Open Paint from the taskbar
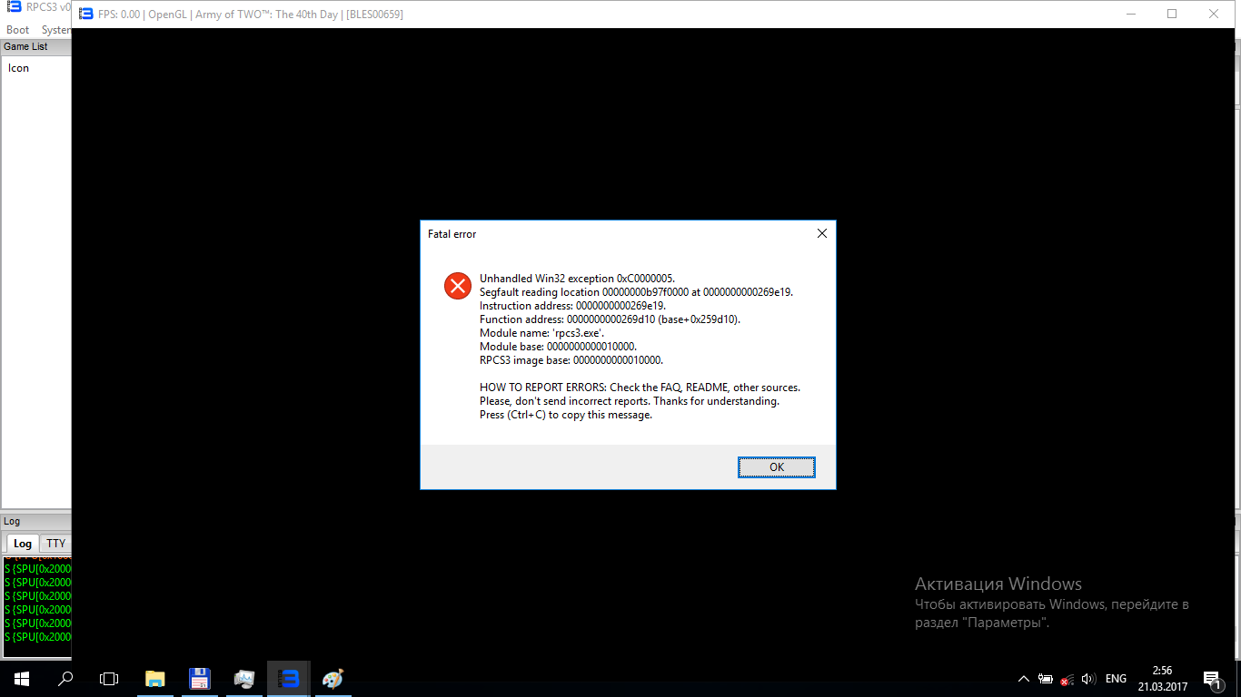1241x697 pixels. (x=333, y=679)
